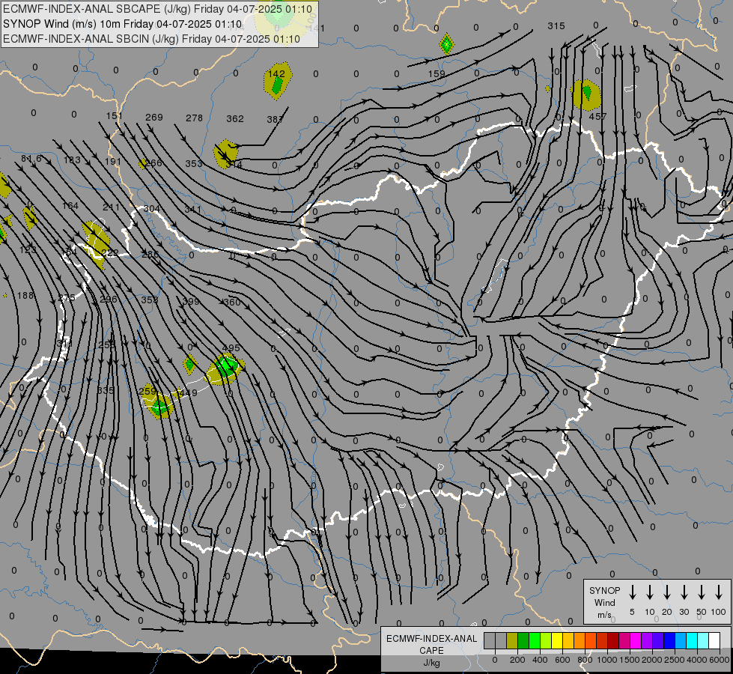Click the 159 CAPE value on map
The height and width of the screenshot is (674, 733).
coord(437,74)
